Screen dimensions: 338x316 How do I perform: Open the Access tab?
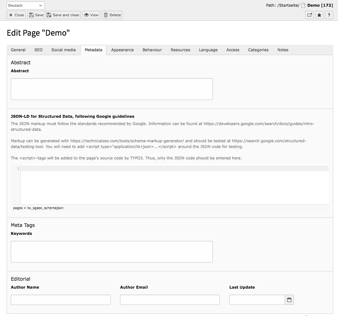233,50
